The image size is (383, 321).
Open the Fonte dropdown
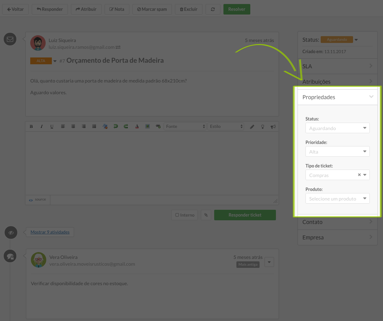point(185,126)
